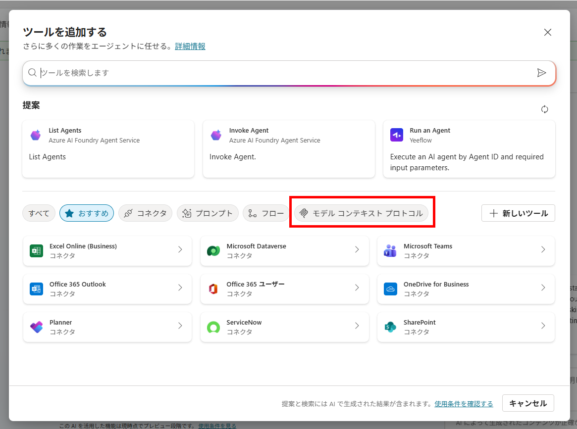Expand the Excel Online (Business) connector
Image resolution: width=577 pixels, height=429 pixels.
coord(180,249)
